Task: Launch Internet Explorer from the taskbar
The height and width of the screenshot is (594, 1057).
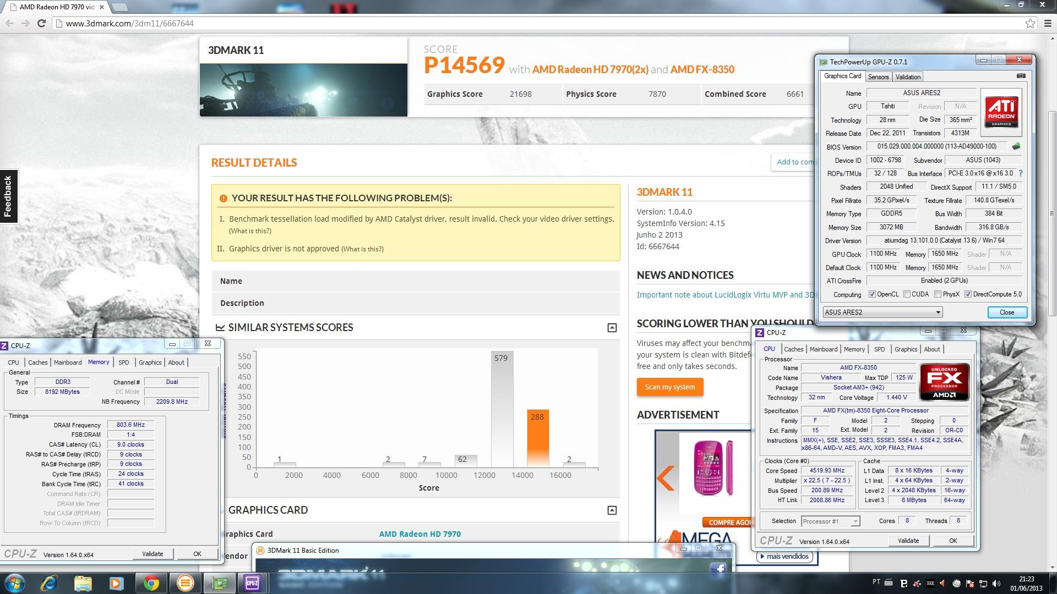Action: pyautogui.click(x=49, y=583)
